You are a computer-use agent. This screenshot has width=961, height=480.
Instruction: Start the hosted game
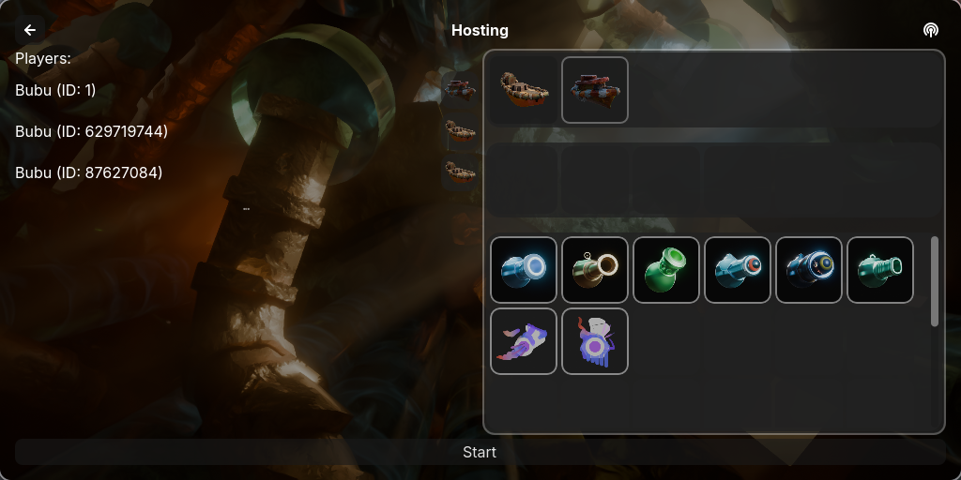tap(480, 453)
